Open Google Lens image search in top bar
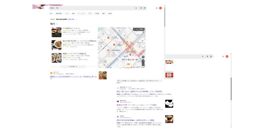Image resolution: width=266 pixels, height=133 pixels. 144,8
